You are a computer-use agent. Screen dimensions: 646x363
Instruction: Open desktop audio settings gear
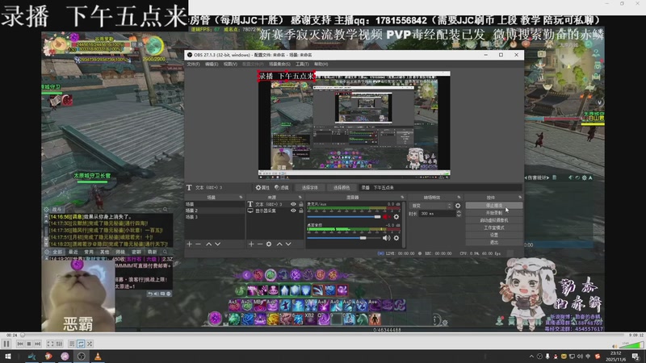[x=396, y=238]
